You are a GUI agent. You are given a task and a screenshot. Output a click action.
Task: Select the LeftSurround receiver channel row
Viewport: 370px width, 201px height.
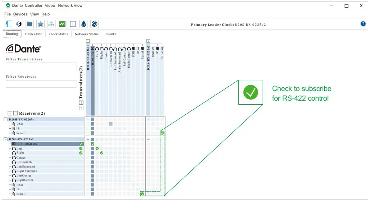47,166
